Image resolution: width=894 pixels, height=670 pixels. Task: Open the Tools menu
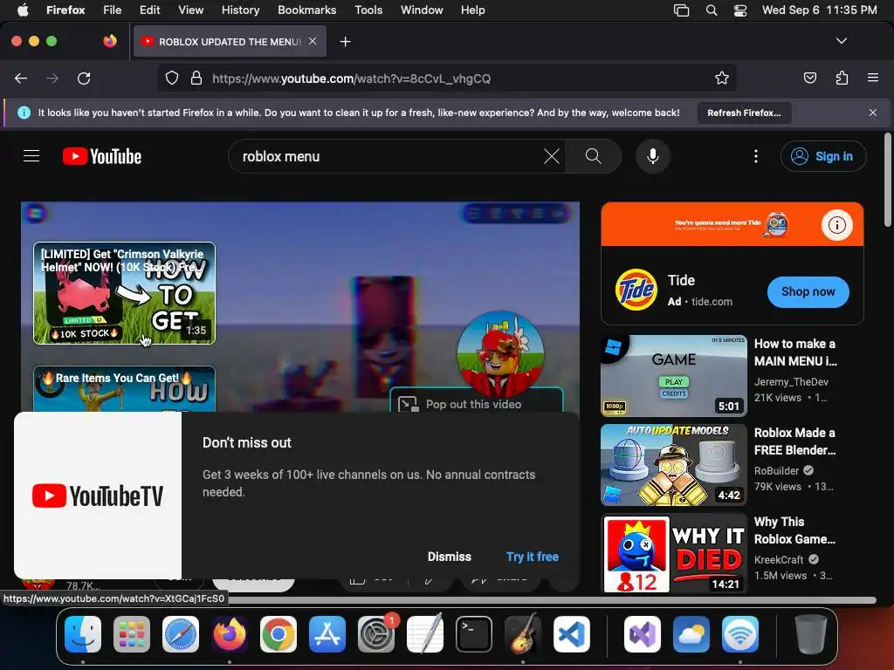point(368,10)
